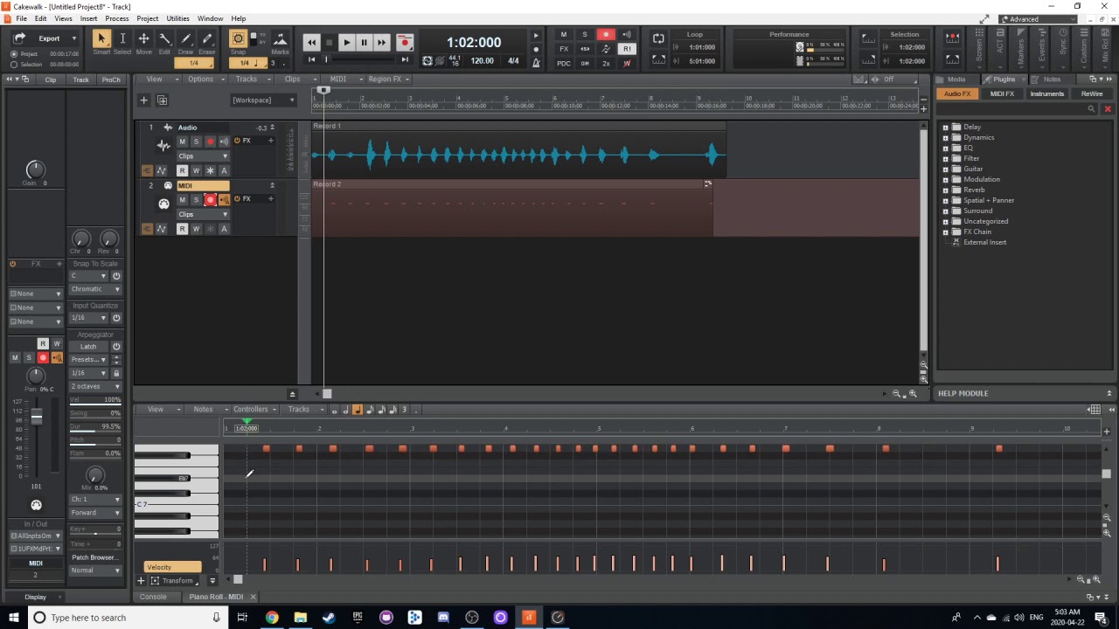Open the Patch Browser button
The width and height of the screenshot is (1119, 629).
94,557
